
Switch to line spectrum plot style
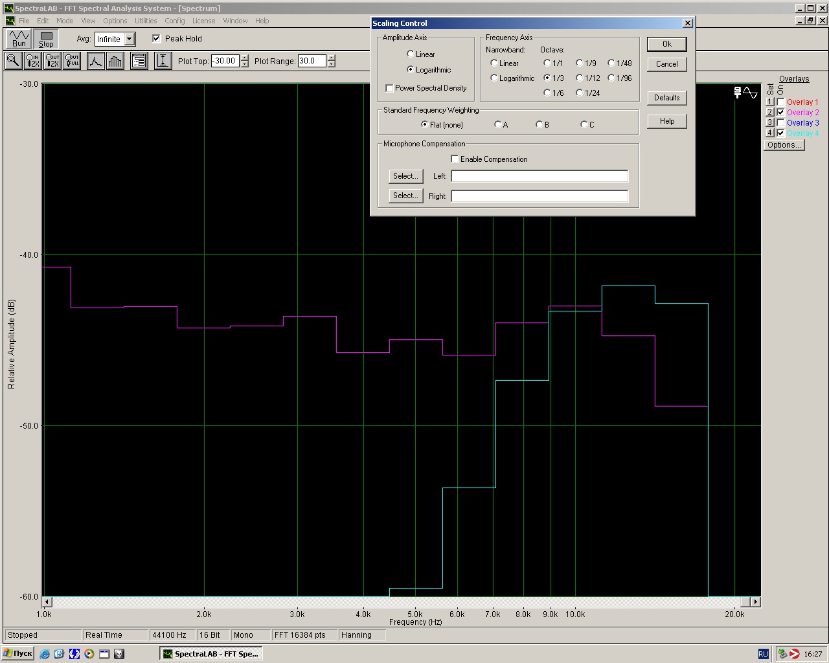pyautogui.click(x=96, y=61)
